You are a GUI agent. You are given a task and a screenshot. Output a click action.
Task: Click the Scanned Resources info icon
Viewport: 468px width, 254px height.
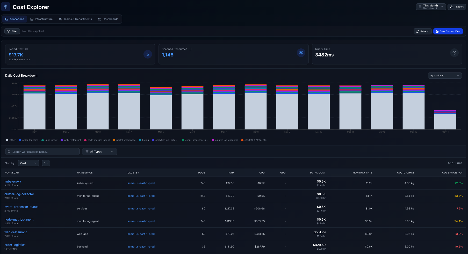pyautogui.click(x=190, y=49)
